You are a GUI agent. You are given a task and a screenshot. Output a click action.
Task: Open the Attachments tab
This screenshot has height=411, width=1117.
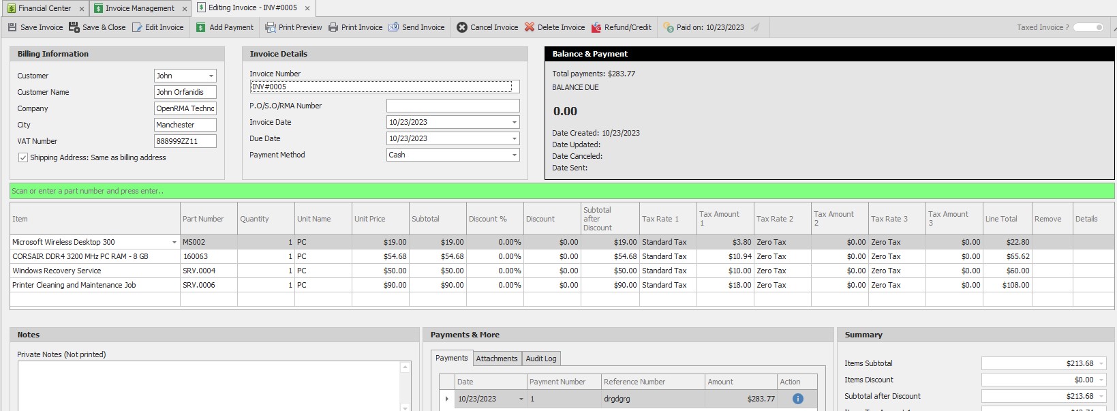(497, 359)
